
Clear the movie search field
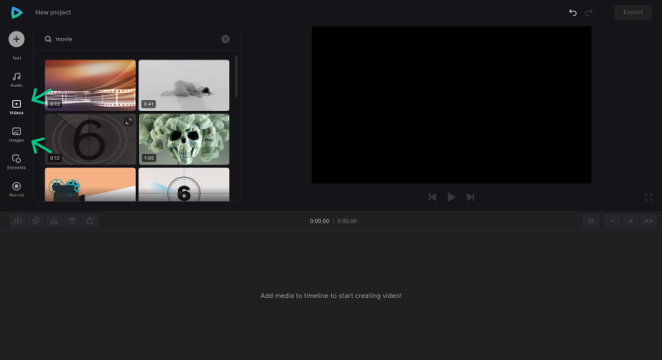point(225,39)
